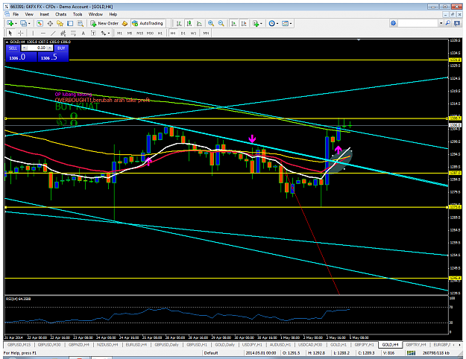Click the connection status bars icon
This screenshot has height=359, width=466.
412,353
